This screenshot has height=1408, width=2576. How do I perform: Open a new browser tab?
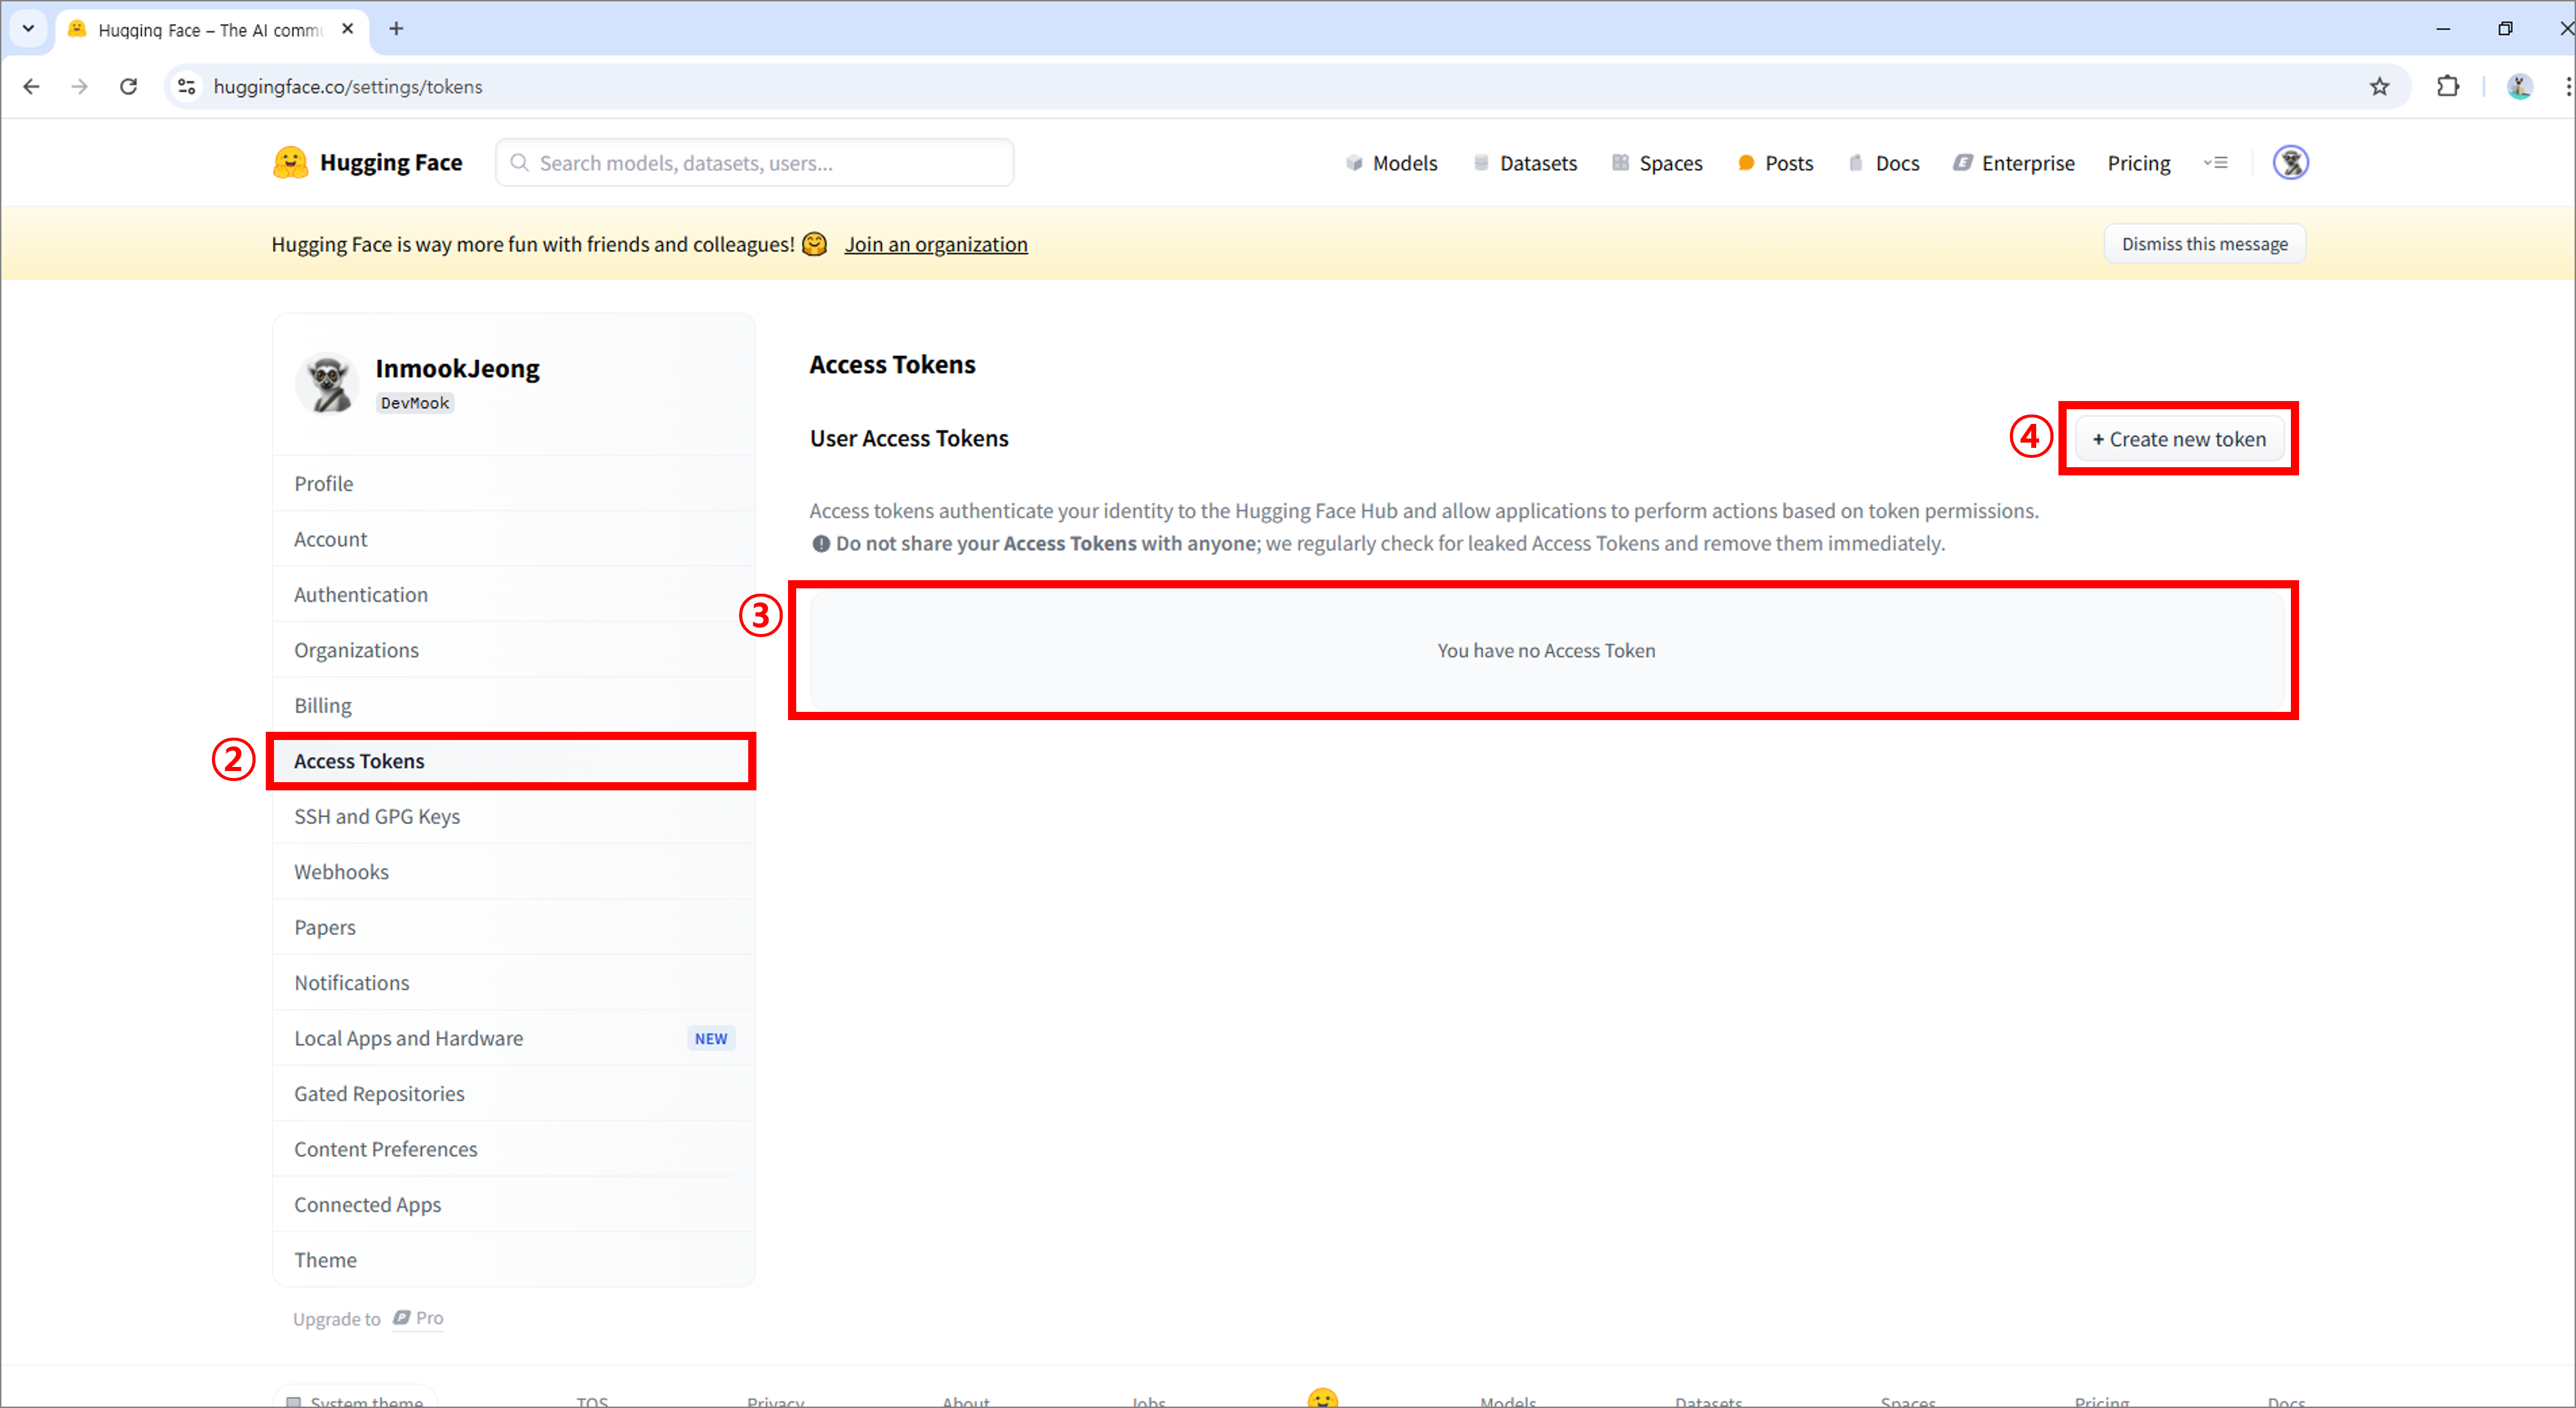click(396, 29)
